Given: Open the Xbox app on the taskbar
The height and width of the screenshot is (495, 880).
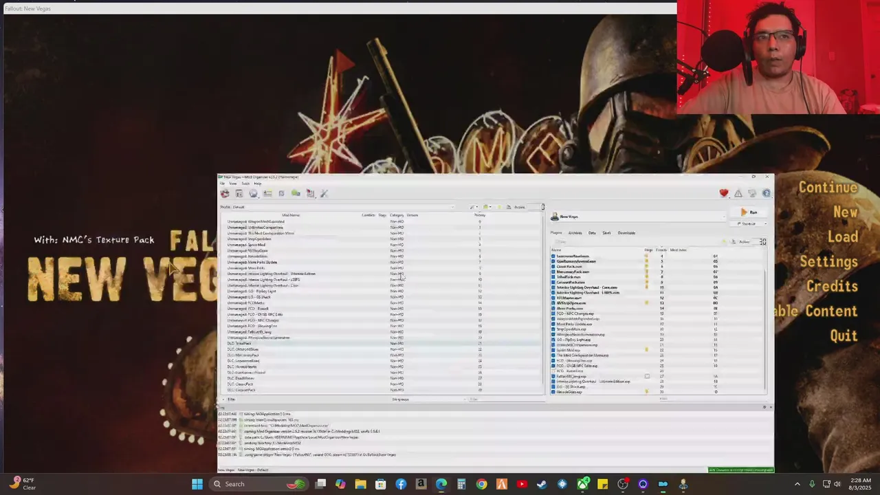Looking at the screenshot, I should (583, 484).
